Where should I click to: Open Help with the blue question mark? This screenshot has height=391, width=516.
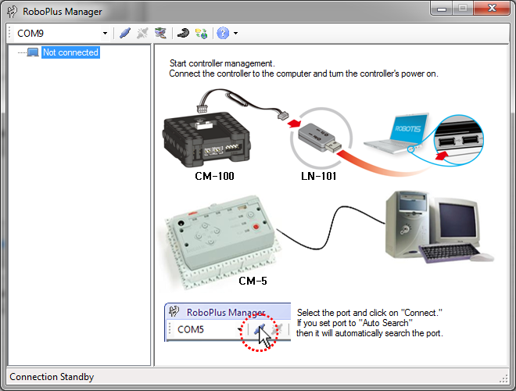click(x=222, y=34)
